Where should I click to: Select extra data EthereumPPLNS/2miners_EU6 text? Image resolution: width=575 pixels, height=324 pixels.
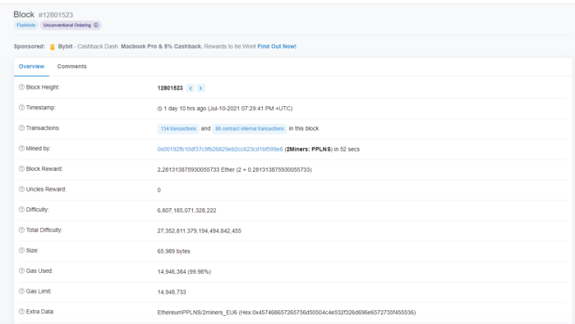click(x=197, y=312)
